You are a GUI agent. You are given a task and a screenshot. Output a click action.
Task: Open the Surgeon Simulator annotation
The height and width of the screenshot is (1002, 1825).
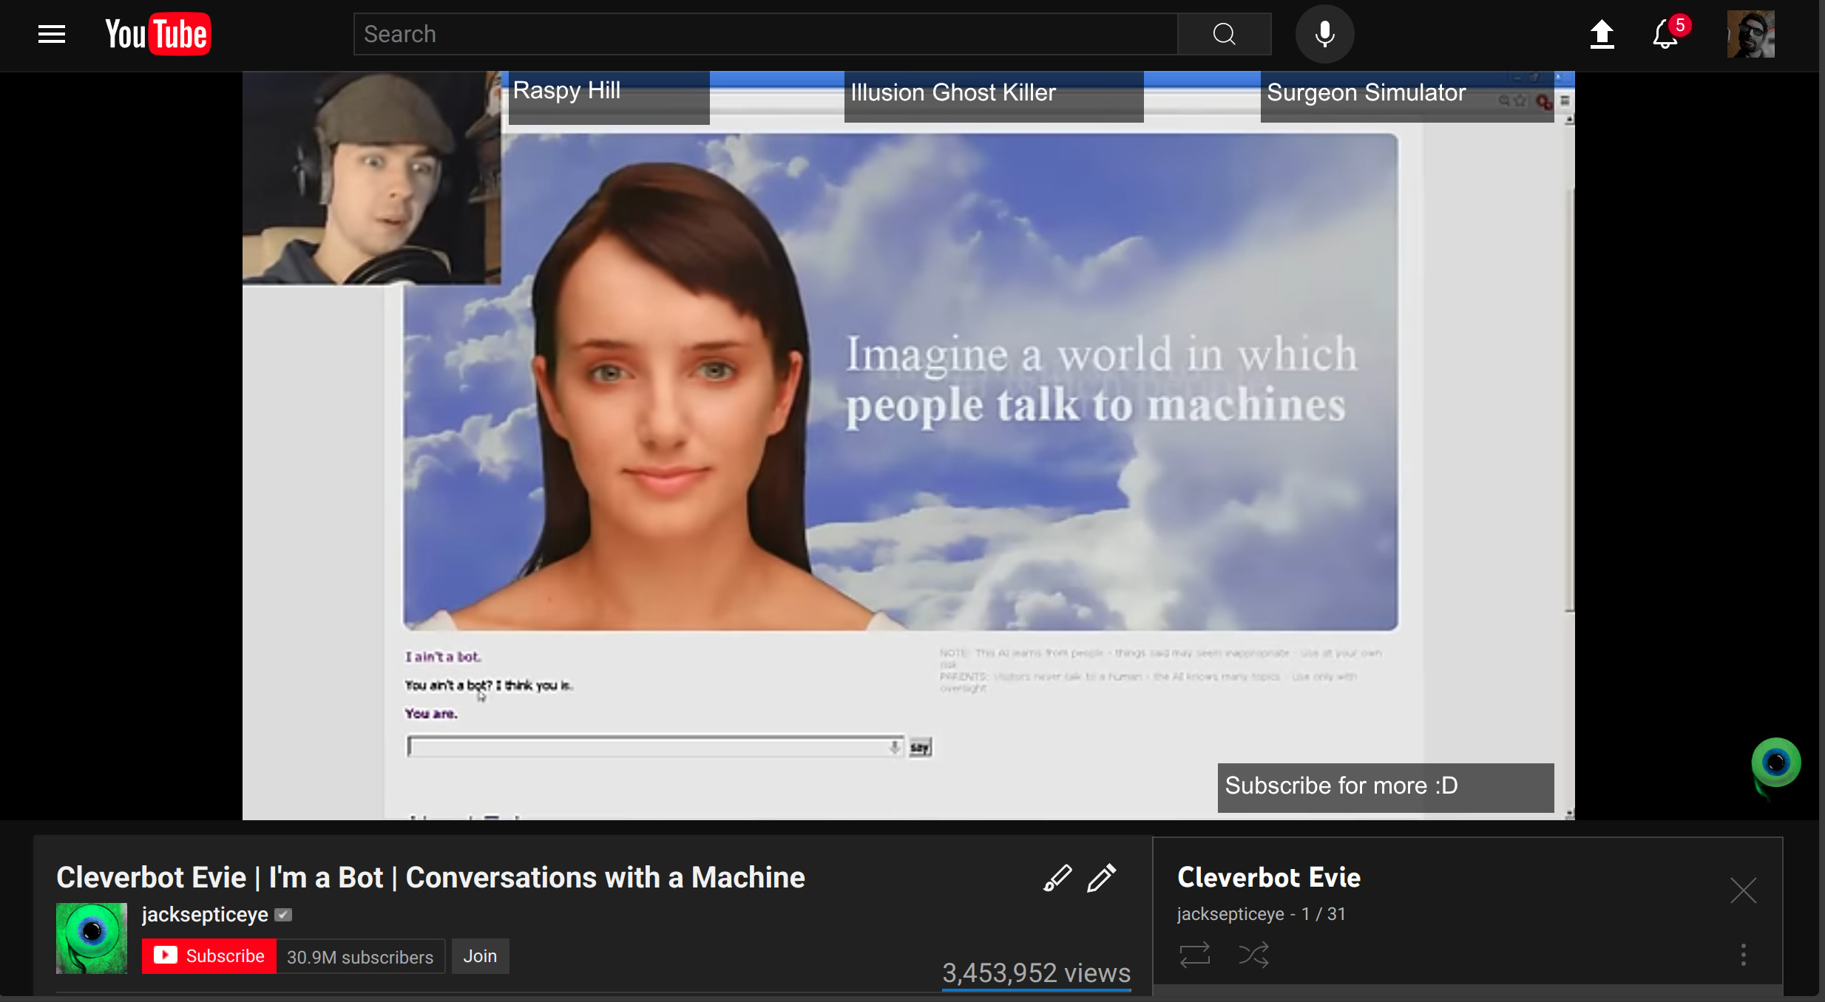click(x=1406, y=97)
